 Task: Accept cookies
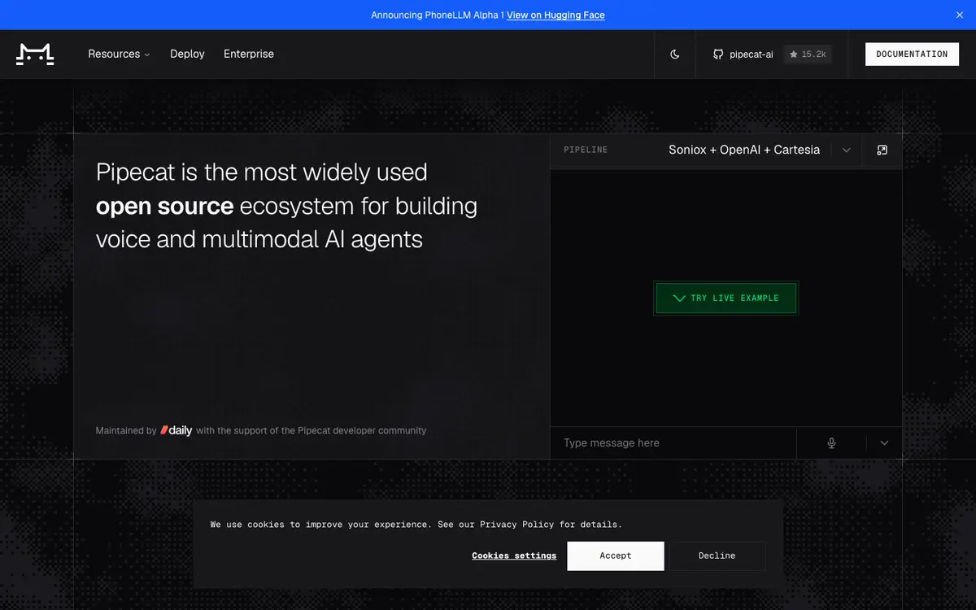tap(616, 556)
